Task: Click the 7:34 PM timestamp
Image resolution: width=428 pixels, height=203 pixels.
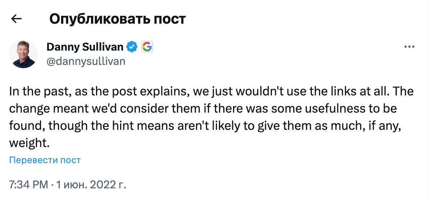Action: (28, 185)
